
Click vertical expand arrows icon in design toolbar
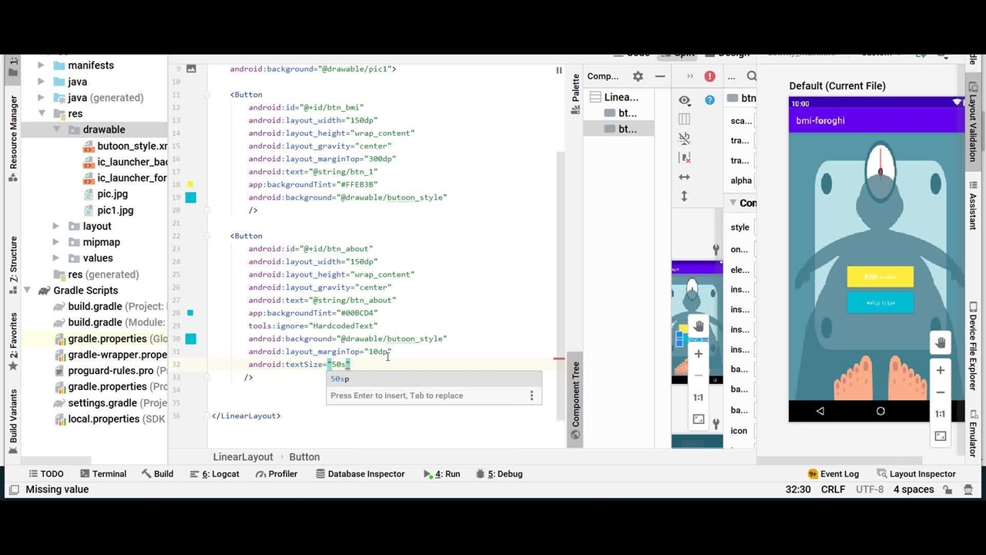684,197
